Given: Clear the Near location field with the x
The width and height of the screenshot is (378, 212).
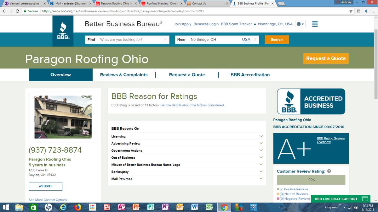Looking at the screenshot, I should click(255, 40).
